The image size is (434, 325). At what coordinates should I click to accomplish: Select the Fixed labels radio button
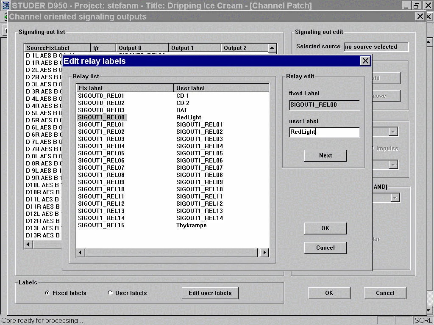point(47,293)
